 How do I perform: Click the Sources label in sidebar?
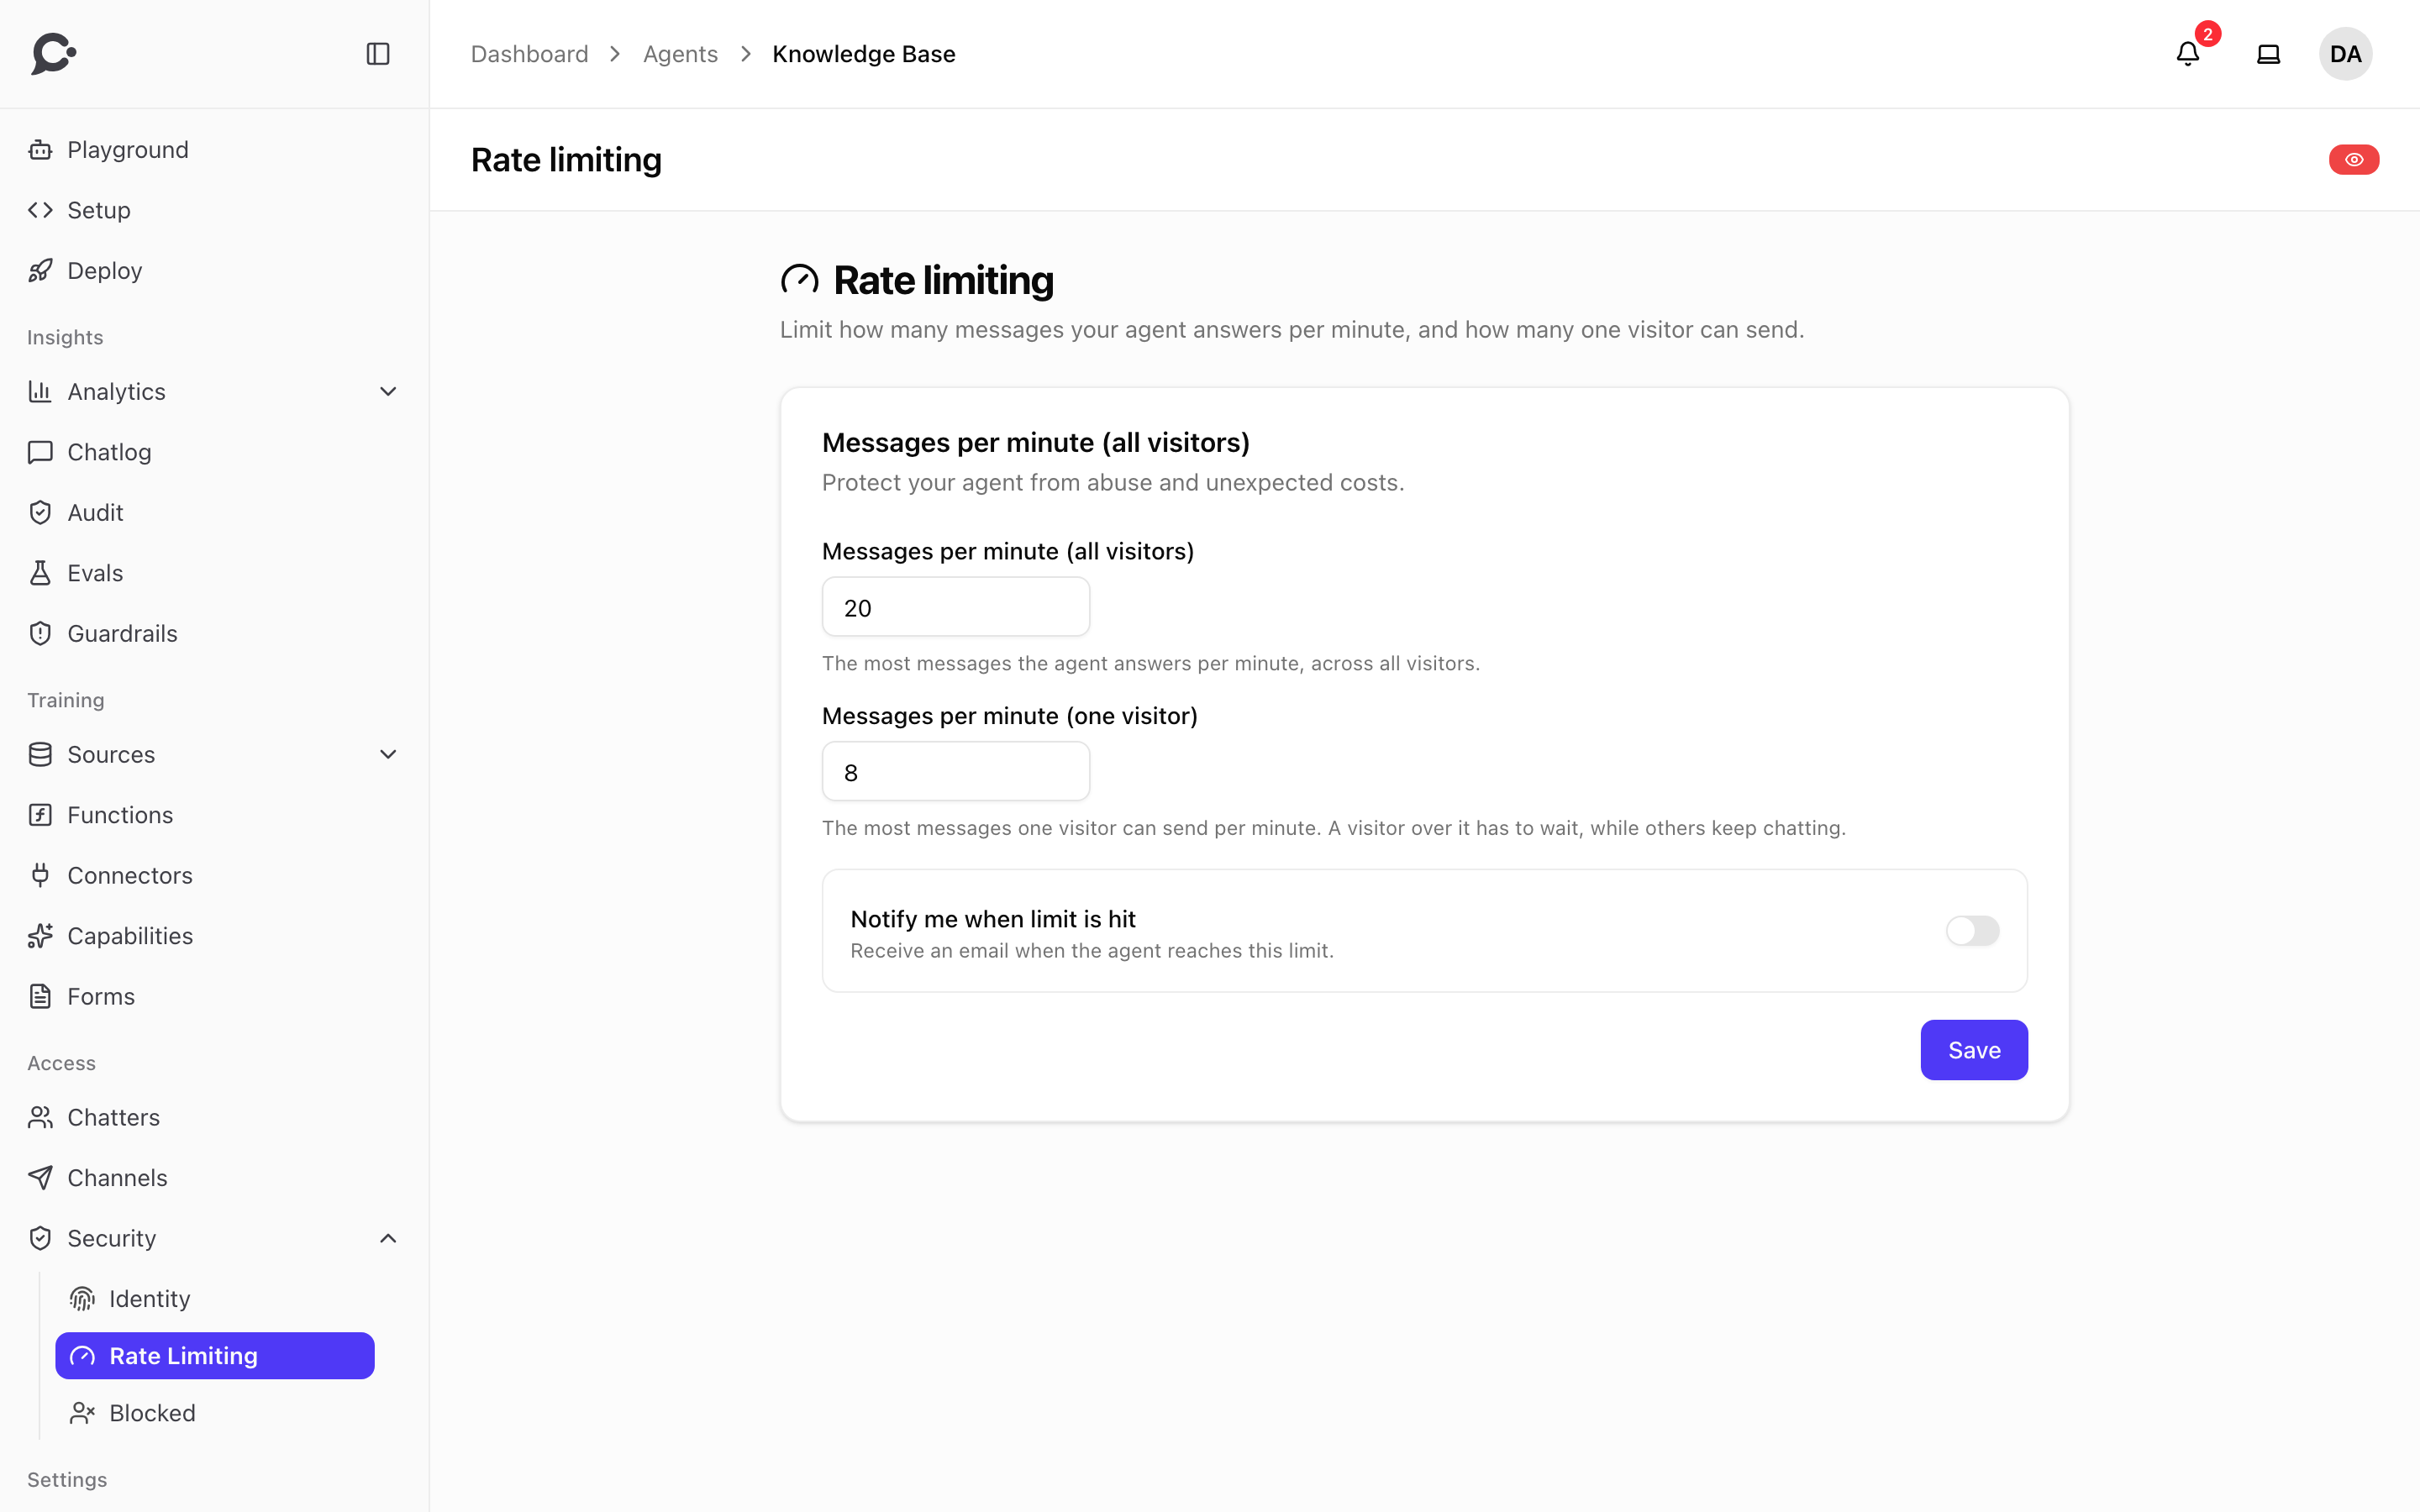pos(111,755)
